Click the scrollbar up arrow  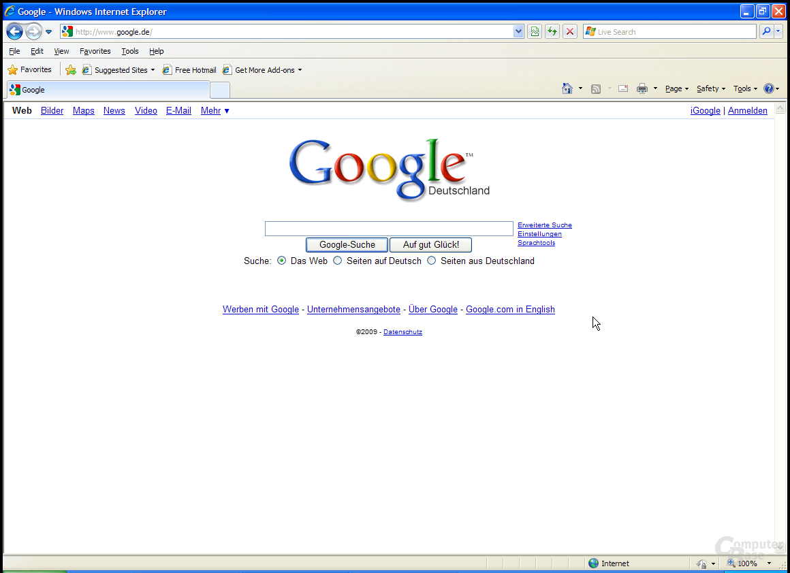point(780,108)
